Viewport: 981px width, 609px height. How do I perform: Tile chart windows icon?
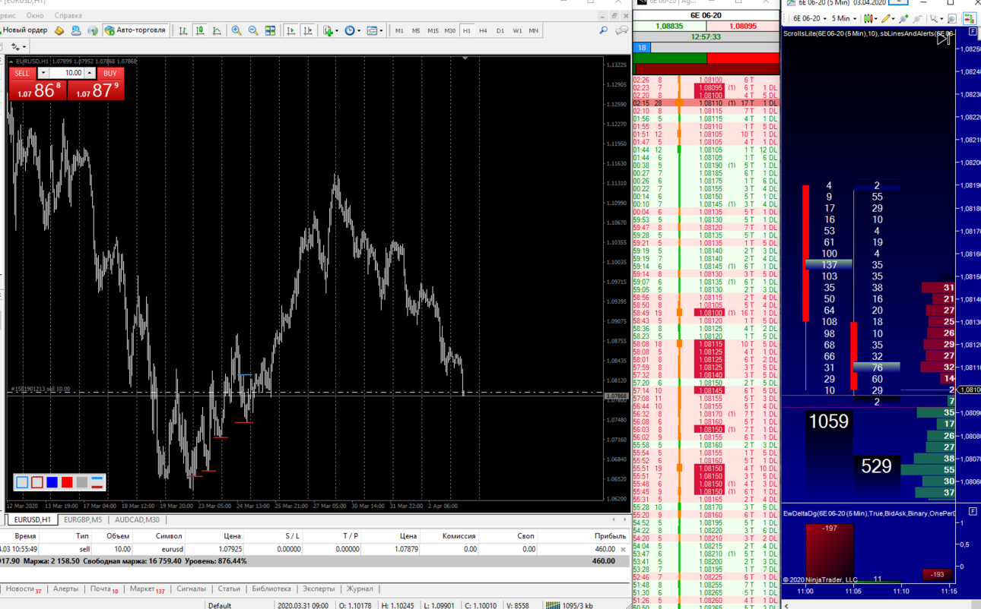pos(270,30)
